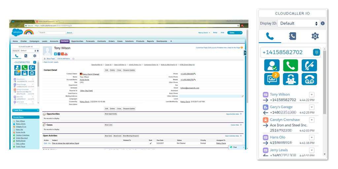Screen dimensions: 338x169
Task: Click the Salesforce search input field
Action: (52, 33)
